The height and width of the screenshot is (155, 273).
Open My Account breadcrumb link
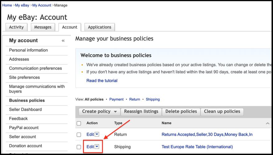(42, 5)
